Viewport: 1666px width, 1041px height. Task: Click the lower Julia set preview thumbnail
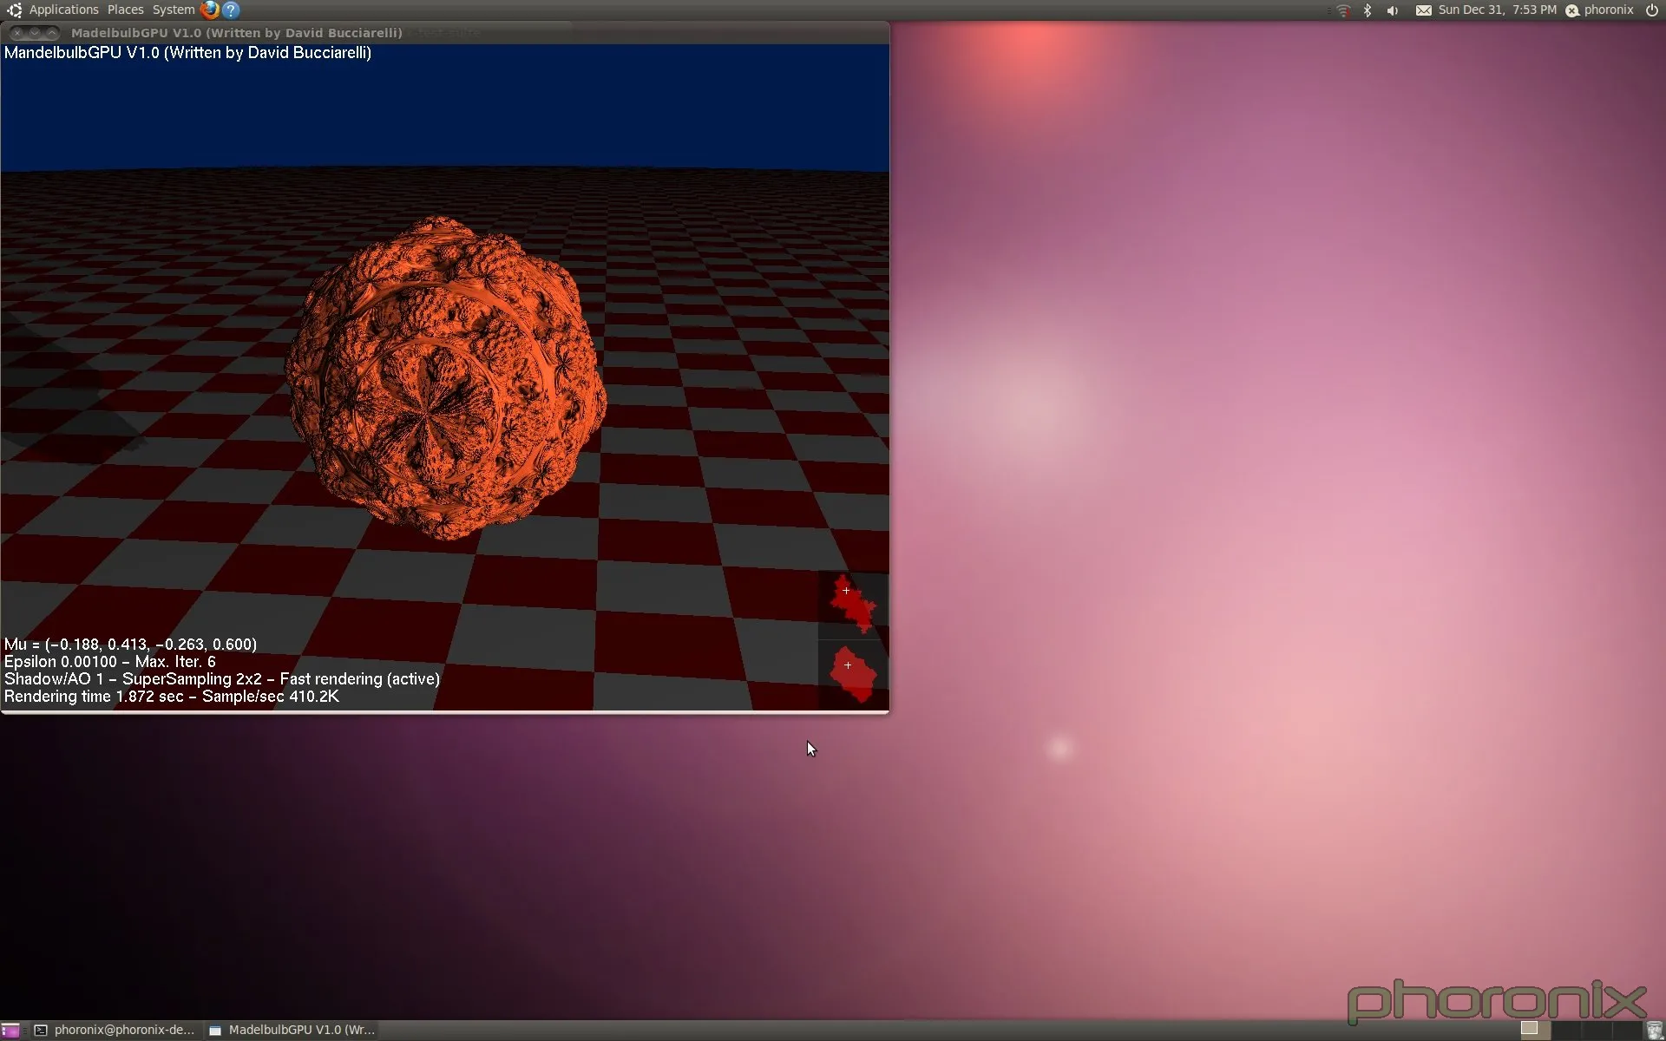pyautogui.click(x=853, y=675)
